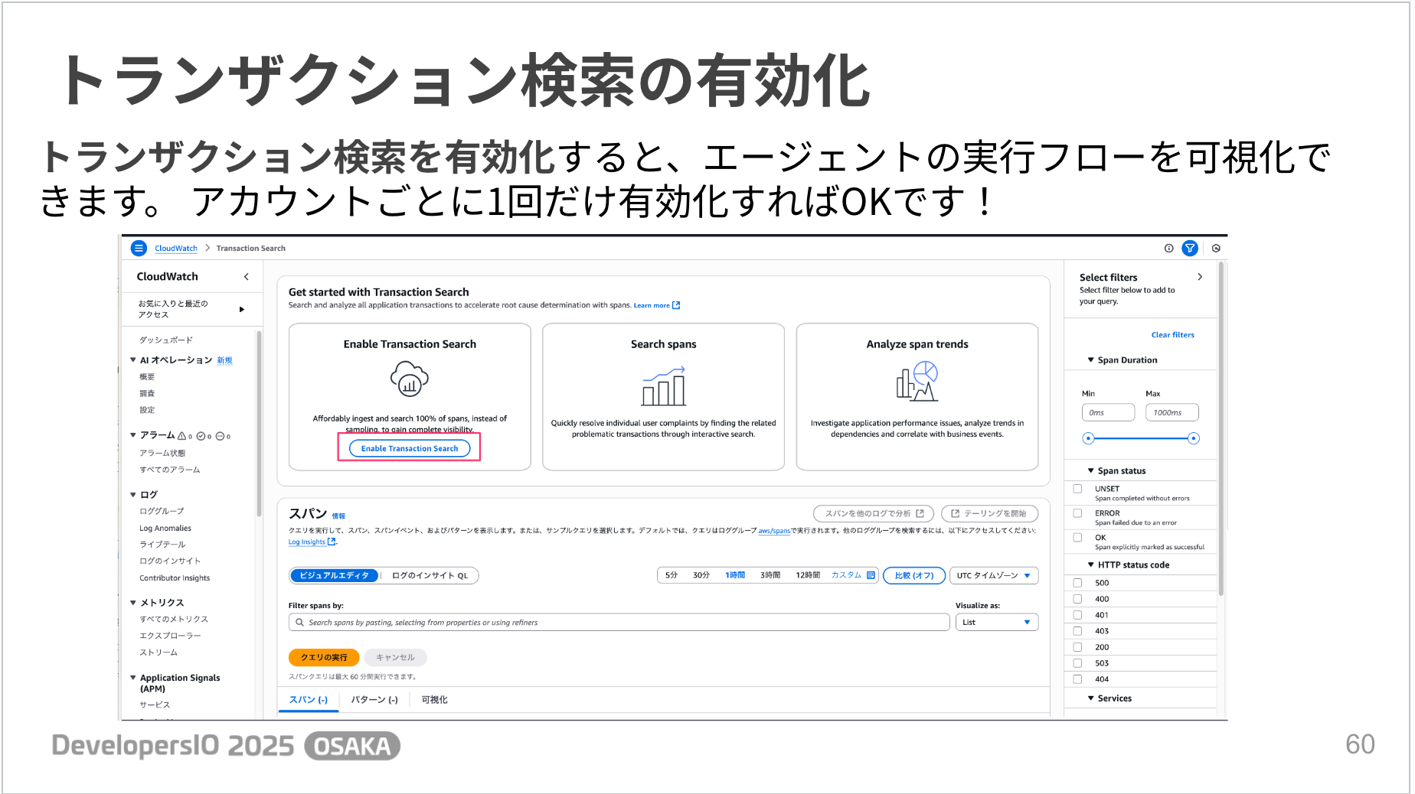The image size is (1415, 794).
Task: Open Contributor Insights in the sidebar
Action: coord(175,578)
